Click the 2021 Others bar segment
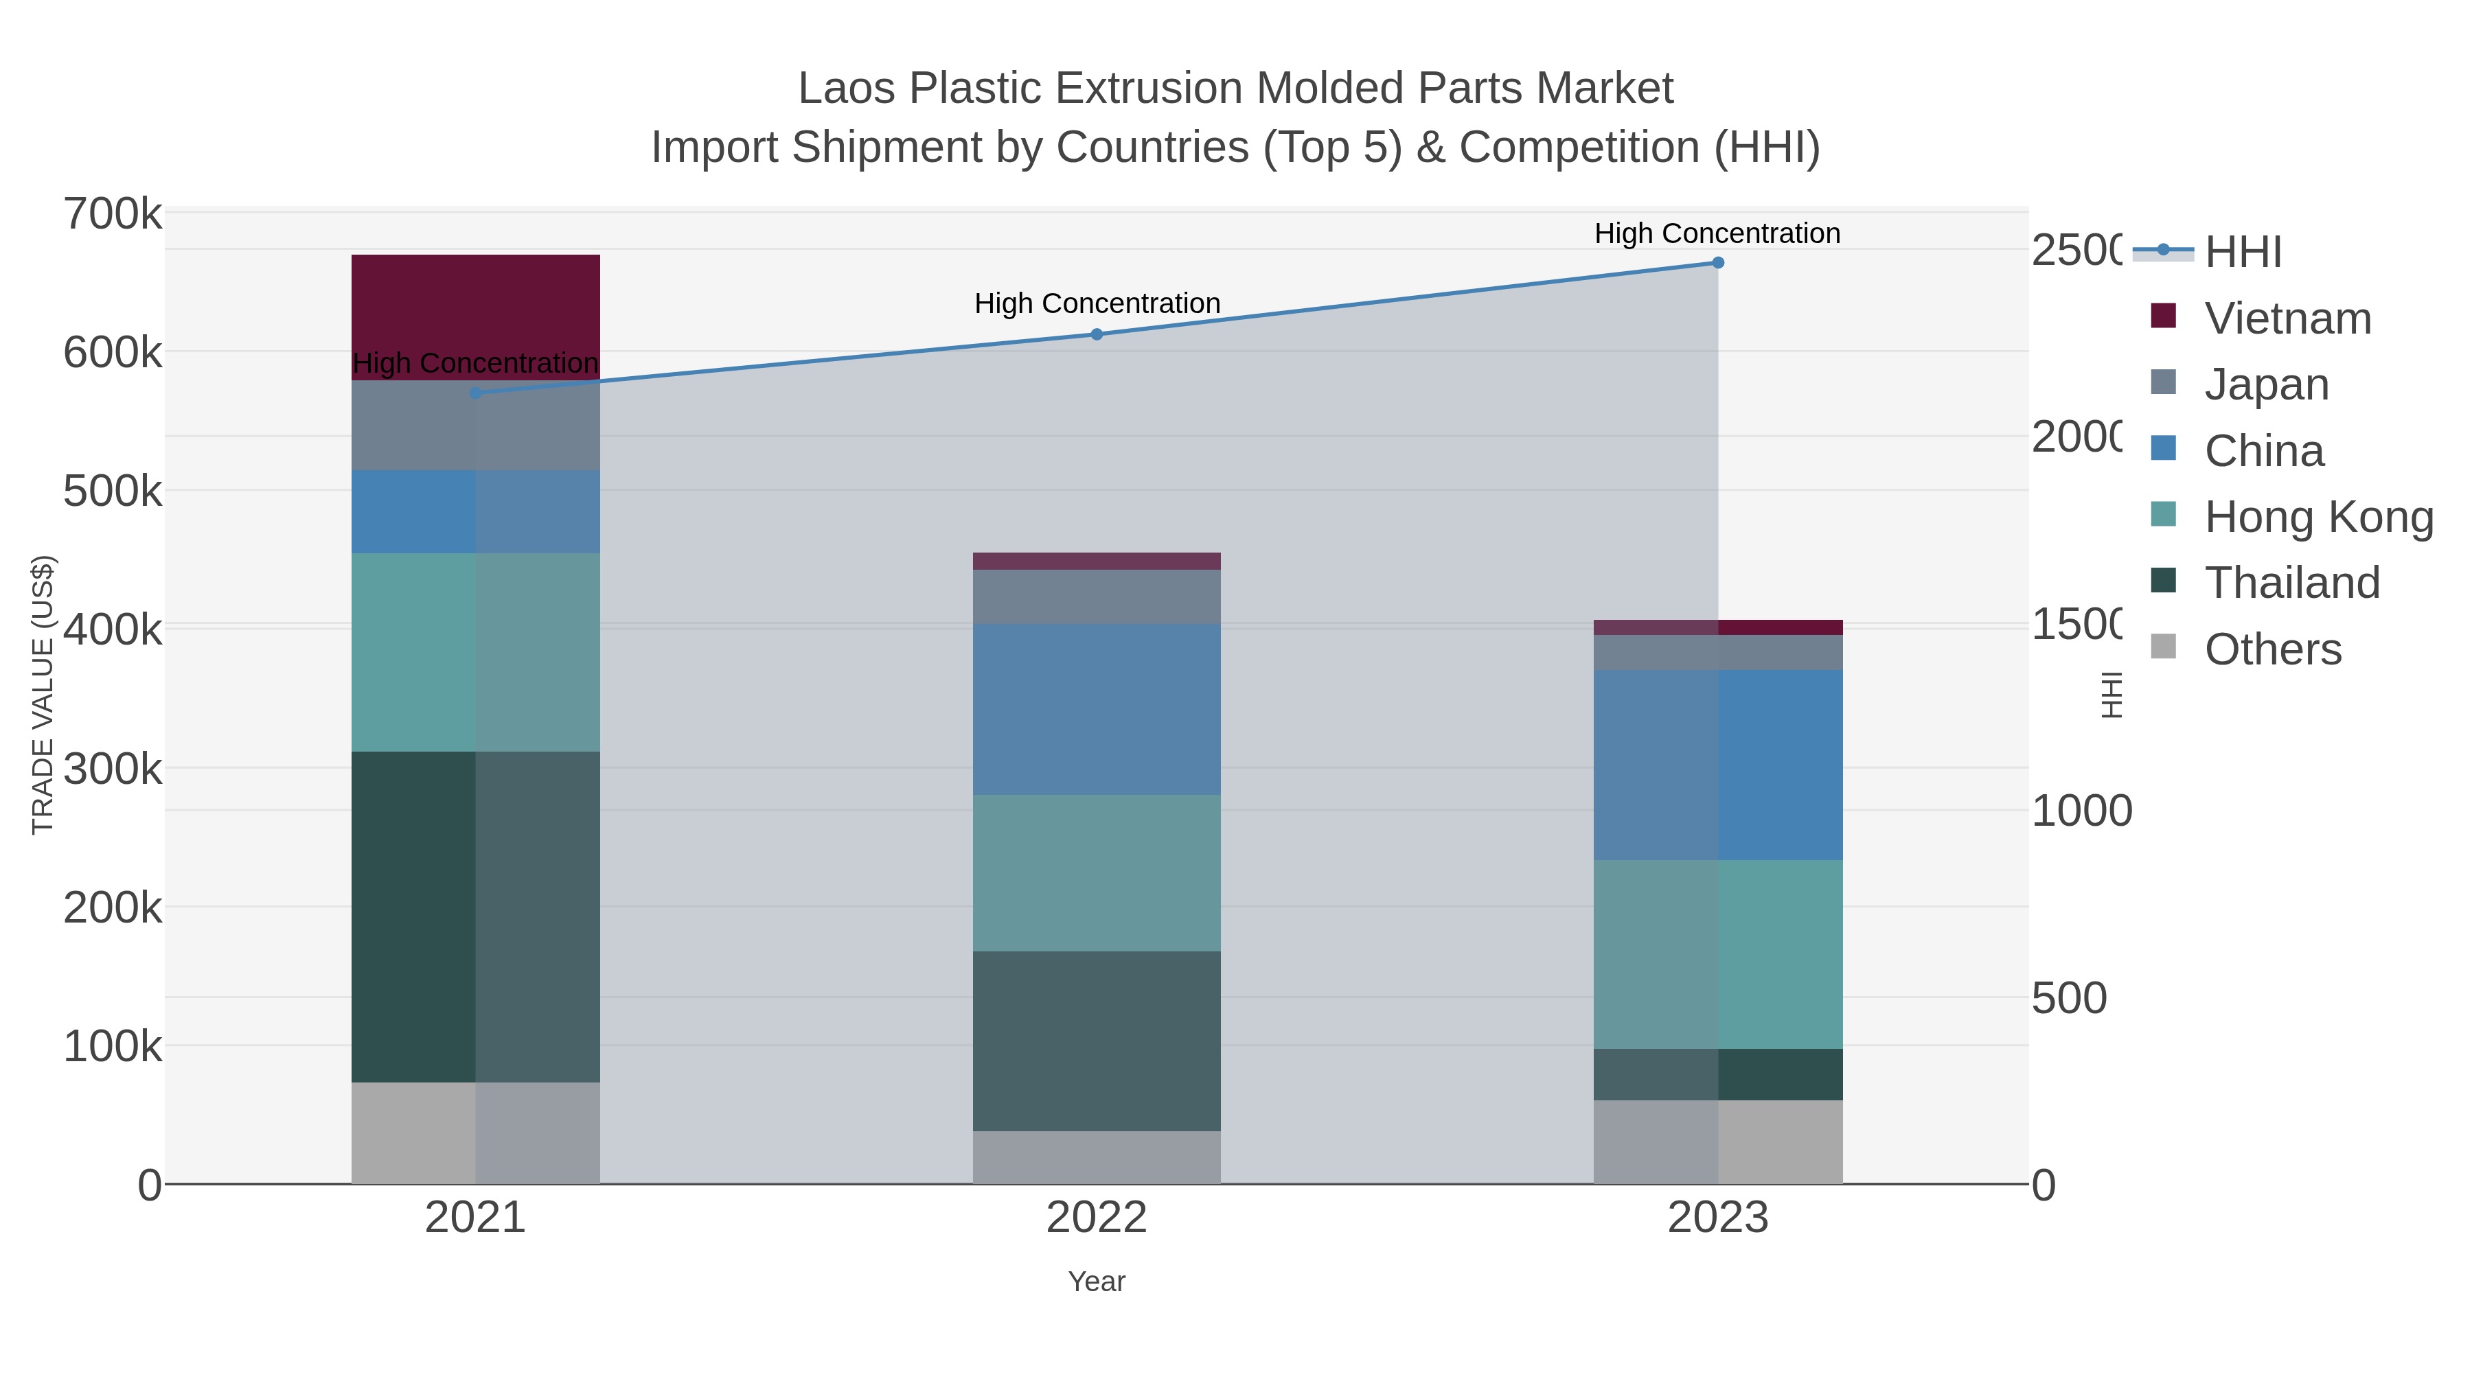Viewport: 2472px width, 1390px height. tap(476, 1133)
